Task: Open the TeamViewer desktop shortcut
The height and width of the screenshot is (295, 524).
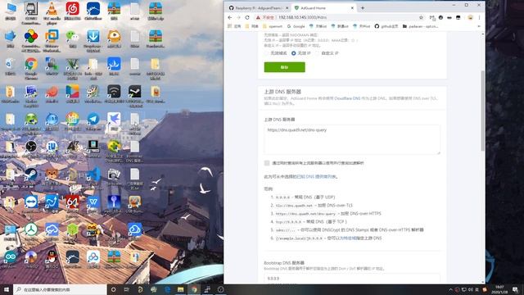Action: pyautogui.click(x=31, y=202)
